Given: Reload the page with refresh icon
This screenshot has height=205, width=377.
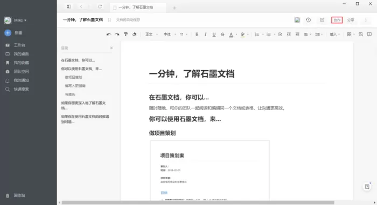Looking at the screenshot, I should pos(100,7).
